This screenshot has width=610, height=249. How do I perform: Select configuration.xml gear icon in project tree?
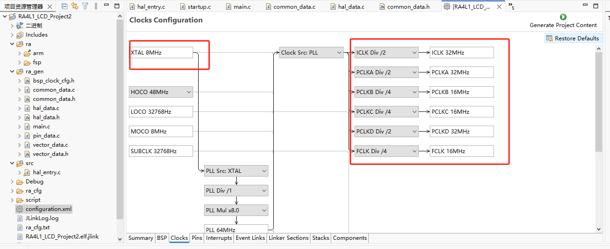pos(19,209)
